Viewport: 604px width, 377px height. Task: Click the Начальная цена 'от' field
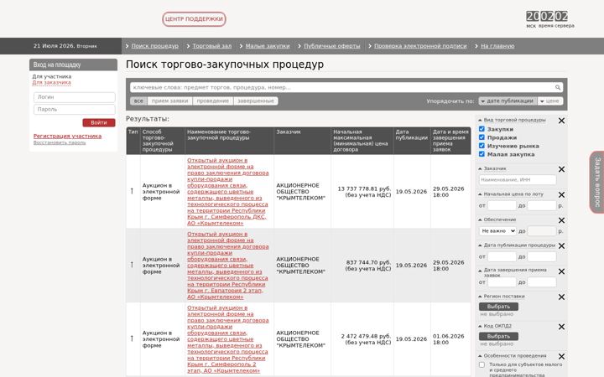pyautogui.click(x=502, y=205)
